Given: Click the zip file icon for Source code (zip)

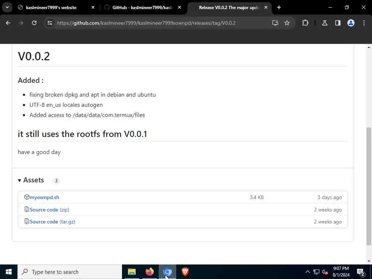Looking at the screenshot, I should click(27, 209).
